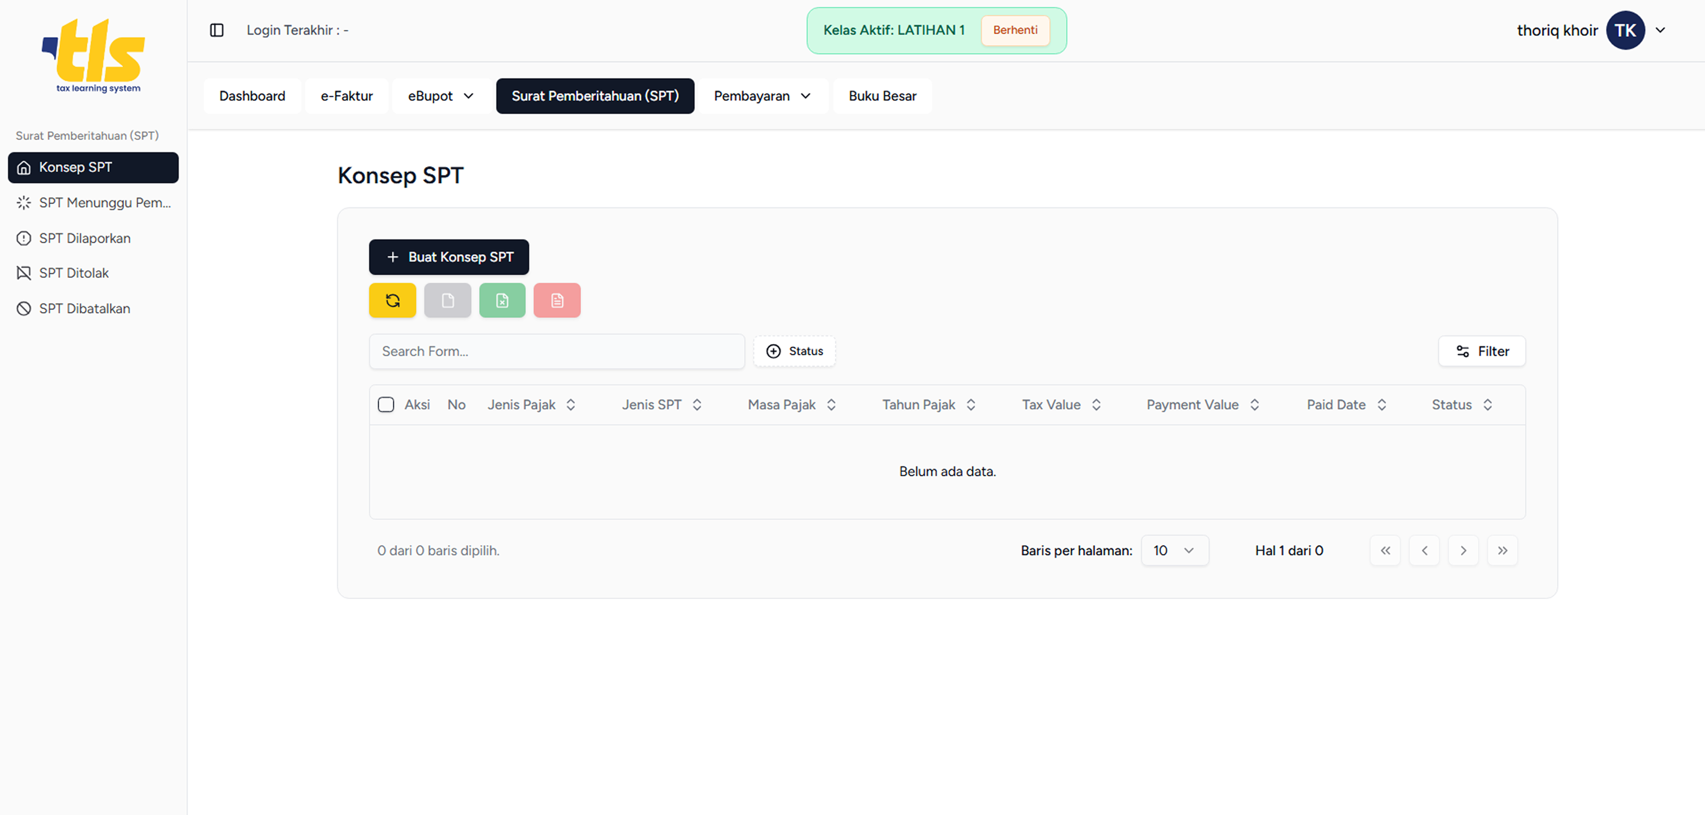Switch to Buku Besar tab
Viewport: 1705px width, 815px height.
point(881,96)
